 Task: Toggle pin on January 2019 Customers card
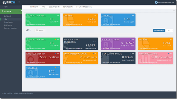tap(93, 54)
